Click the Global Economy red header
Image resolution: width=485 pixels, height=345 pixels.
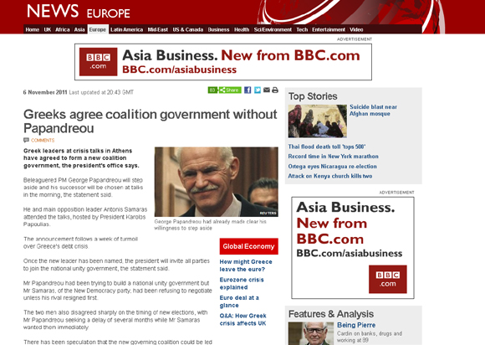click(x=248, y=246)
